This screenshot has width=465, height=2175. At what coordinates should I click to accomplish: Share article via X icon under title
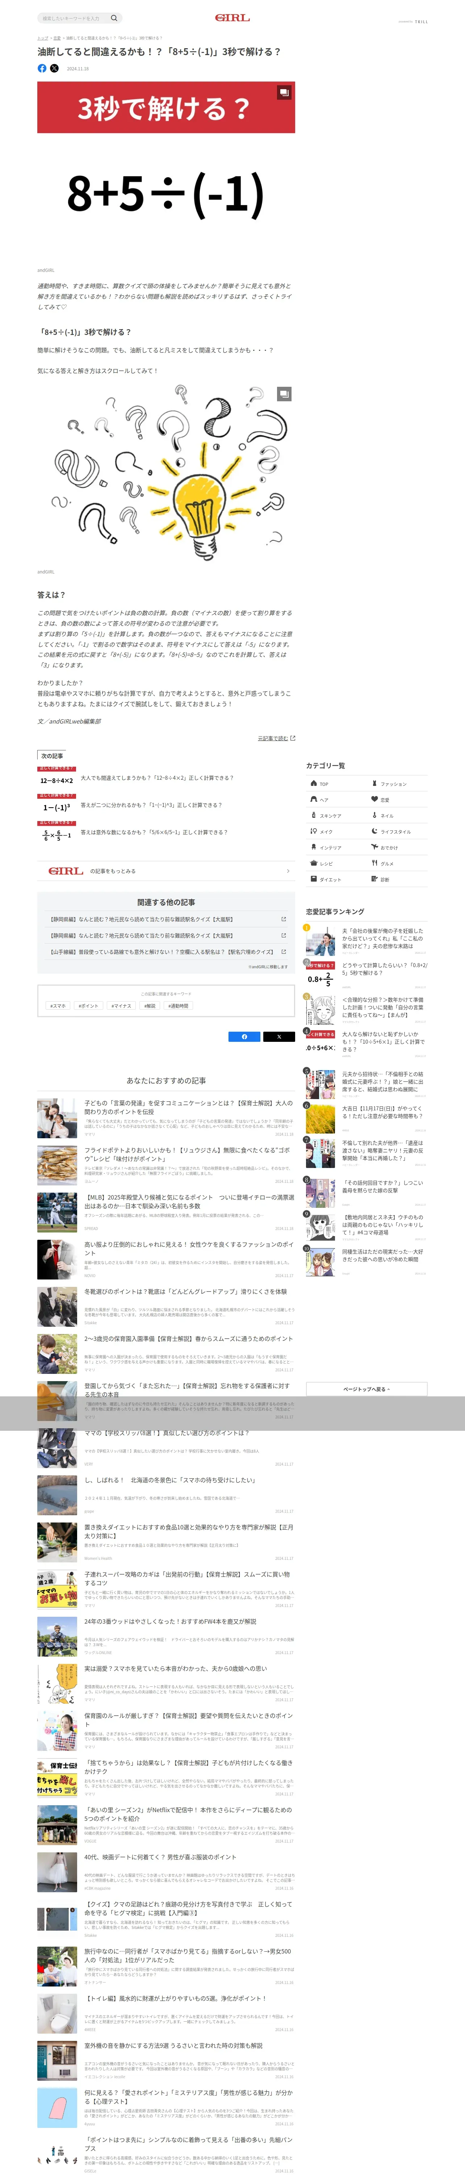tap(54, 69)
